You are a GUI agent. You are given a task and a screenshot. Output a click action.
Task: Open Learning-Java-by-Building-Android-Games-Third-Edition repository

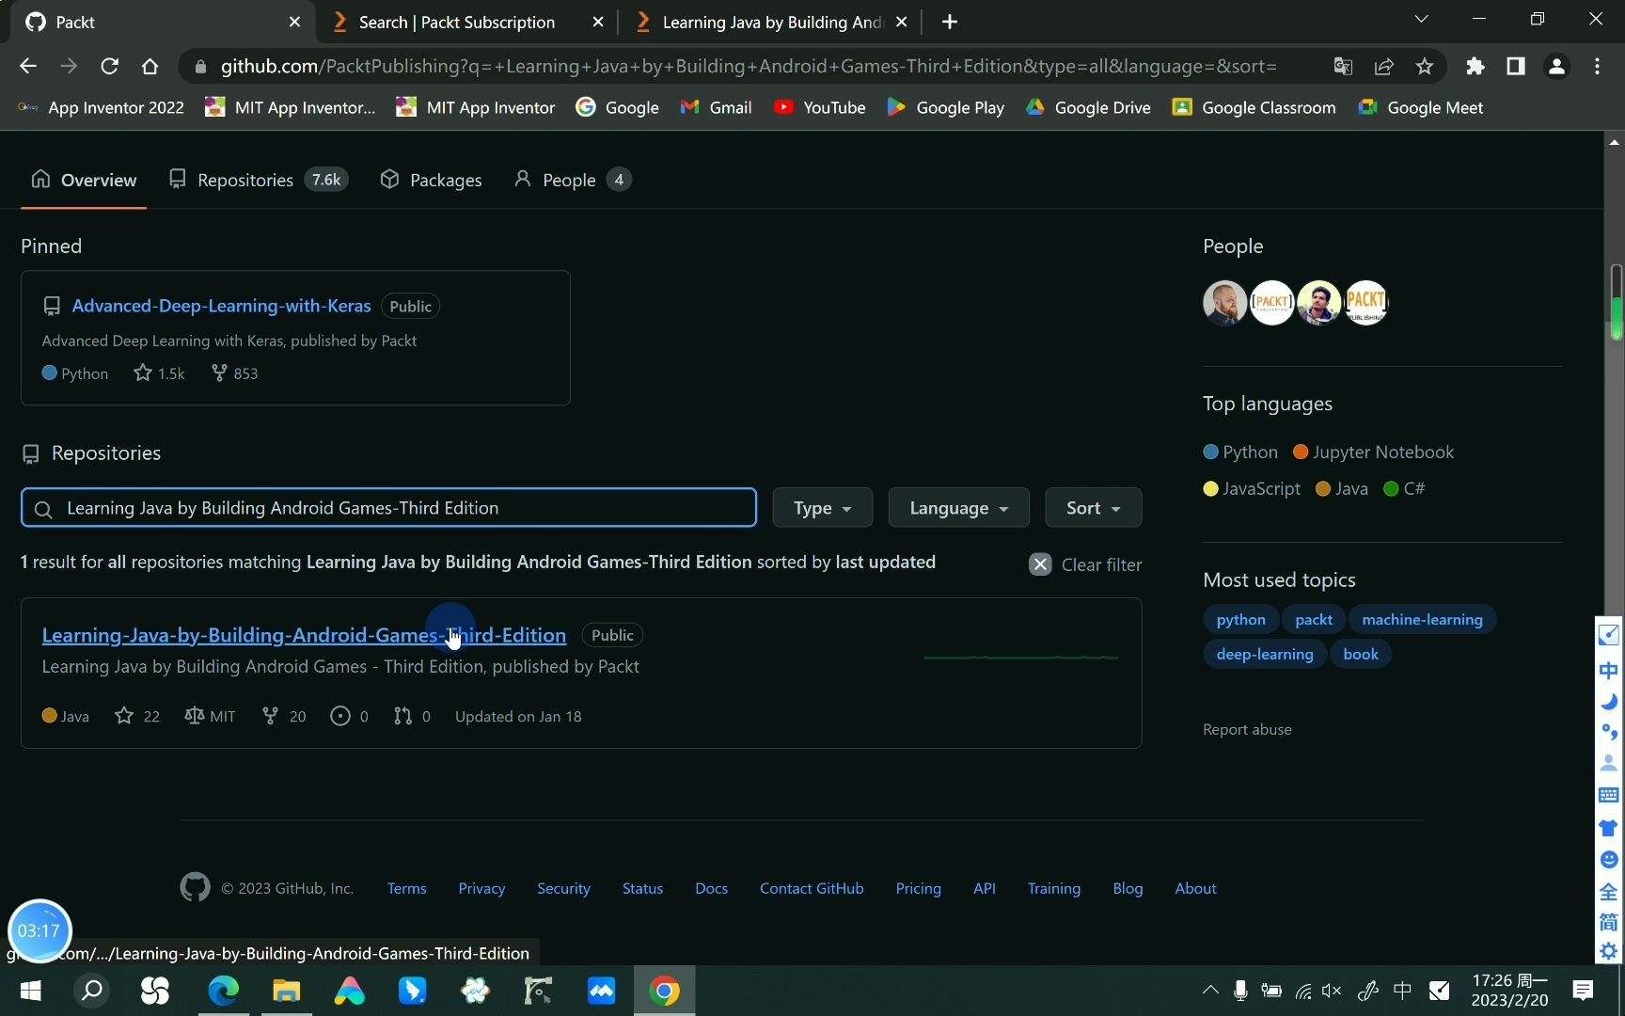[304, 635]
